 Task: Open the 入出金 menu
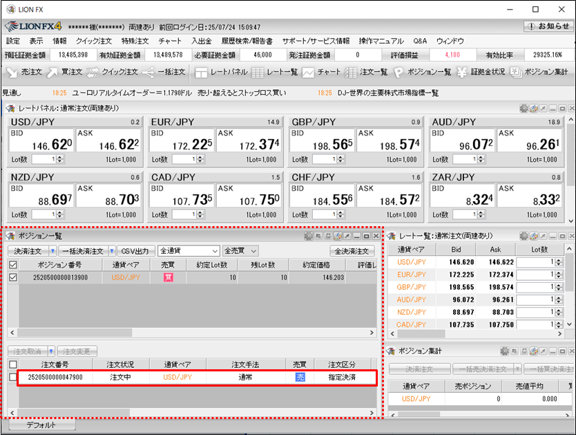click(x=201, y=41)
